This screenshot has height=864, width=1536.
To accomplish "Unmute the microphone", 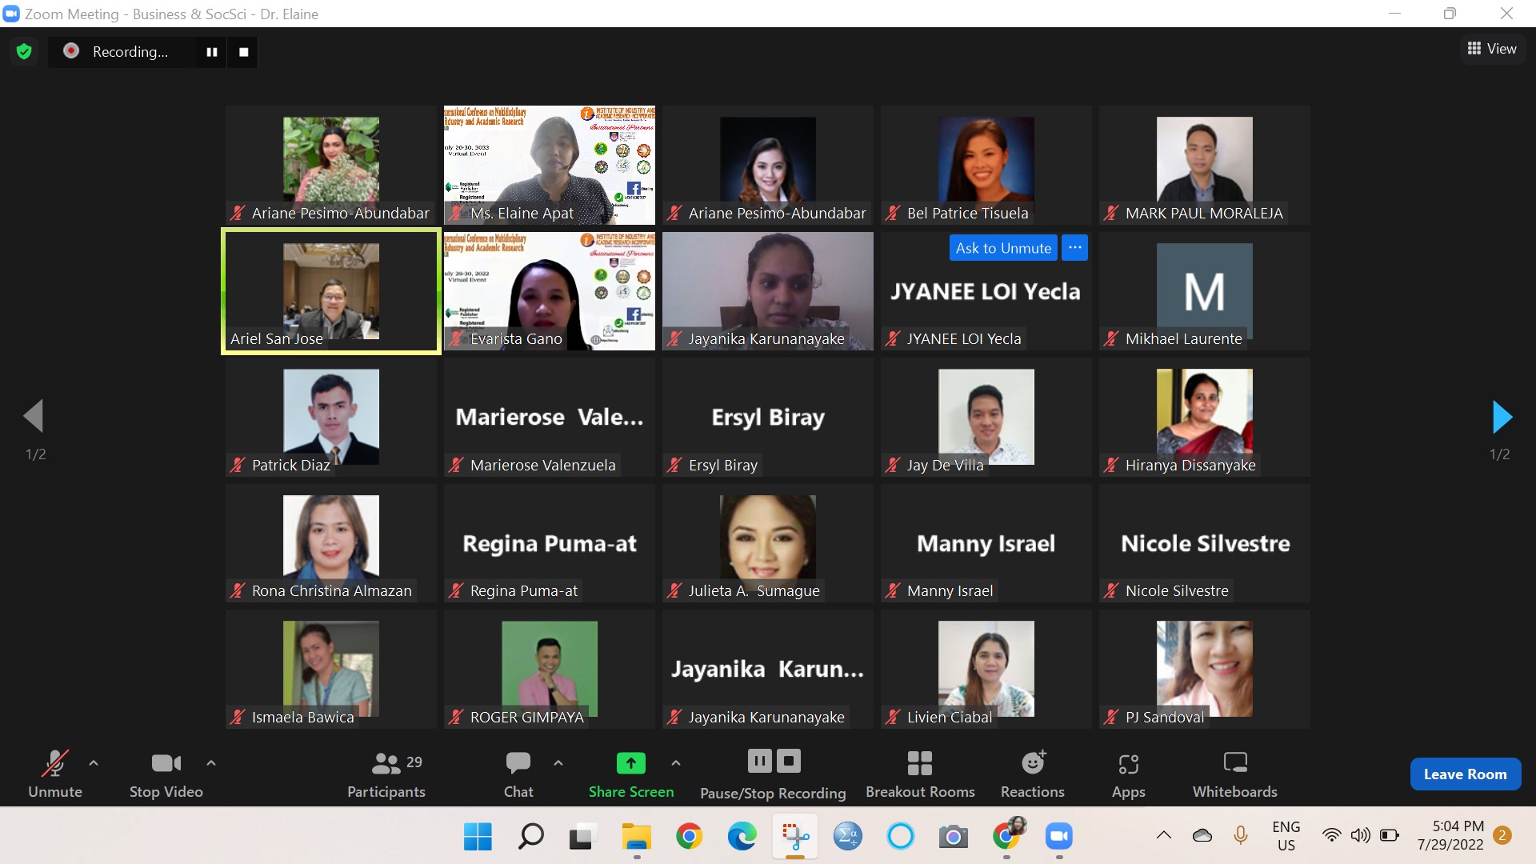I will [x=54, y=774].
